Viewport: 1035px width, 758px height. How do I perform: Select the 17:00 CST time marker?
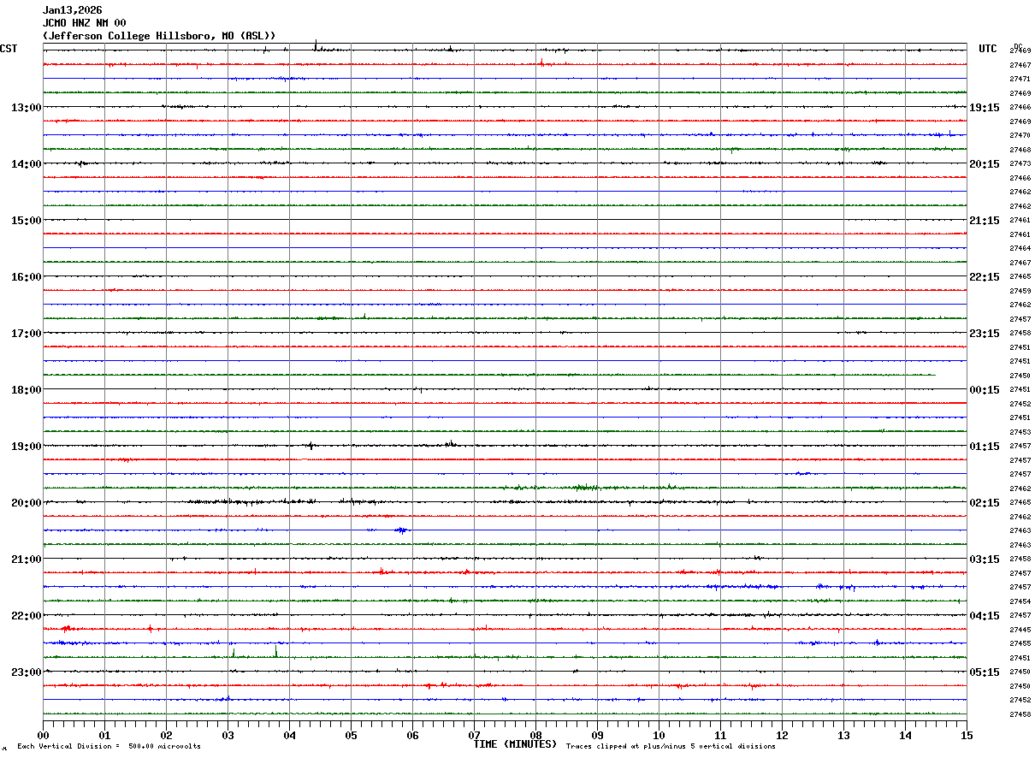(26, 334)
